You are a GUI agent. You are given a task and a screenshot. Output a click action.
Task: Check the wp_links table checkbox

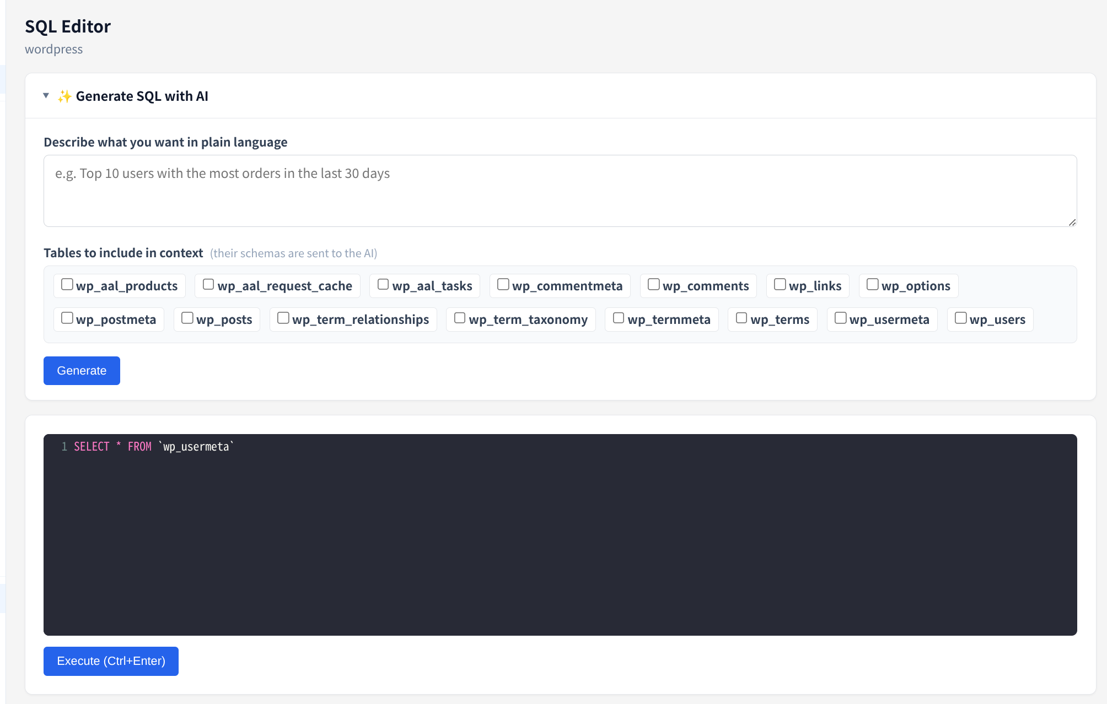coord(779,284)
